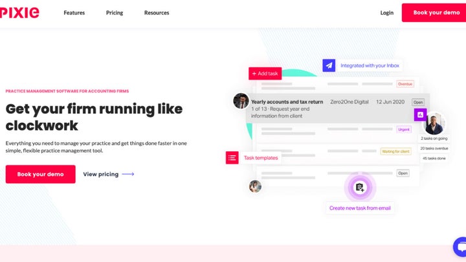
Task: Open the chat widget bubble
Action: (x=460, y=247)
